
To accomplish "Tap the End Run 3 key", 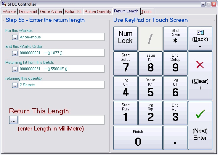I will coord(175,113).
